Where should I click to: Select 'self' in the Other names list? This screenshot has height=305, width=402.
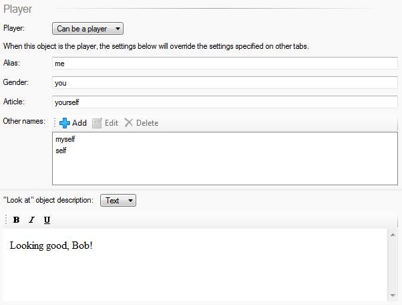coord(61,150)
